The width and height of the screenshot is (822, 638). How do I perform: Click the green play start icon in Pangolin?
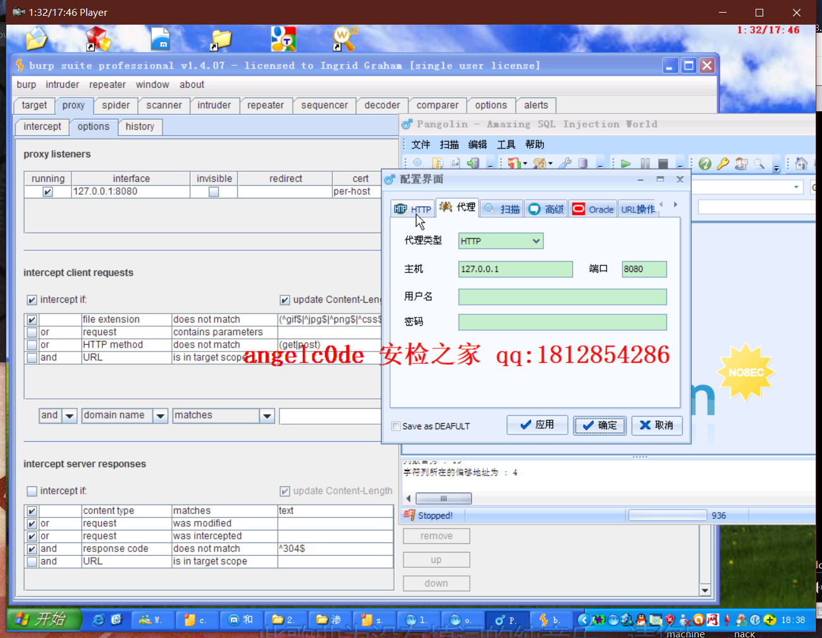click(x=626, y=164)
